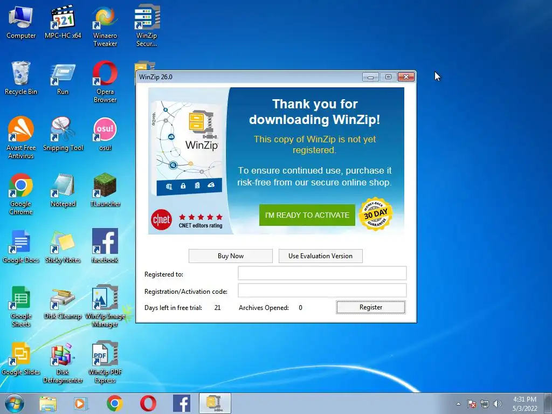The width and height of the screenshot is (552, 414).
Task: Open the volume speaker tray icon
Action: click(x=498, y=404)
